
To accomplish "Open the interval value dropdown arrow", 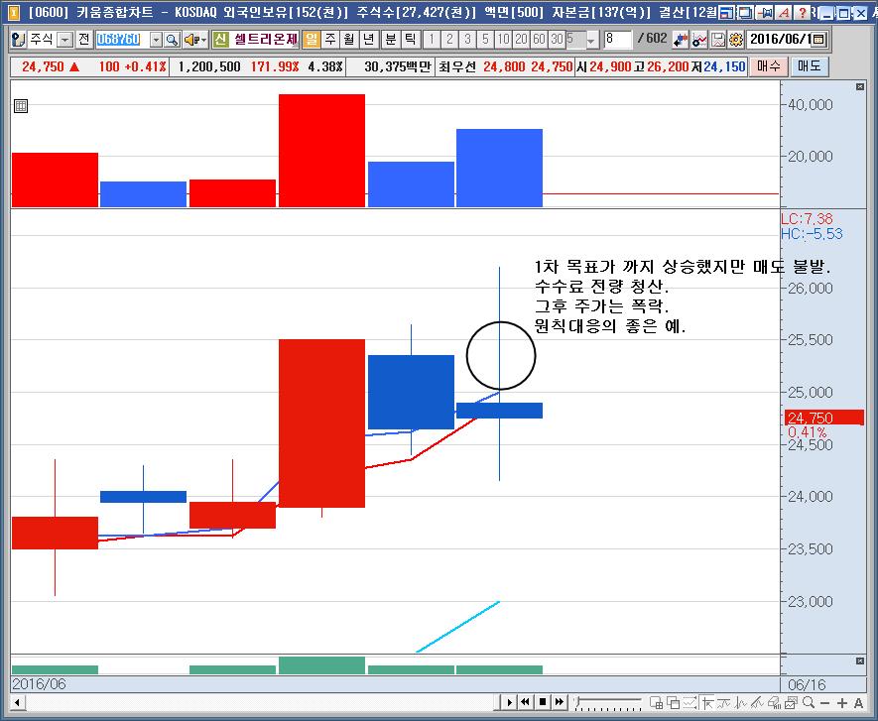I will click(591, 40).
